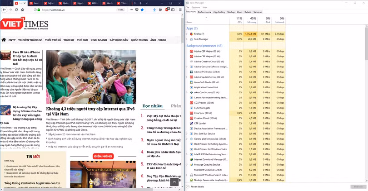The width and height of the screenshot is (368, 191).
Task: Click the viettimes.vn address bar field
Action: click(x=73, y=9)
